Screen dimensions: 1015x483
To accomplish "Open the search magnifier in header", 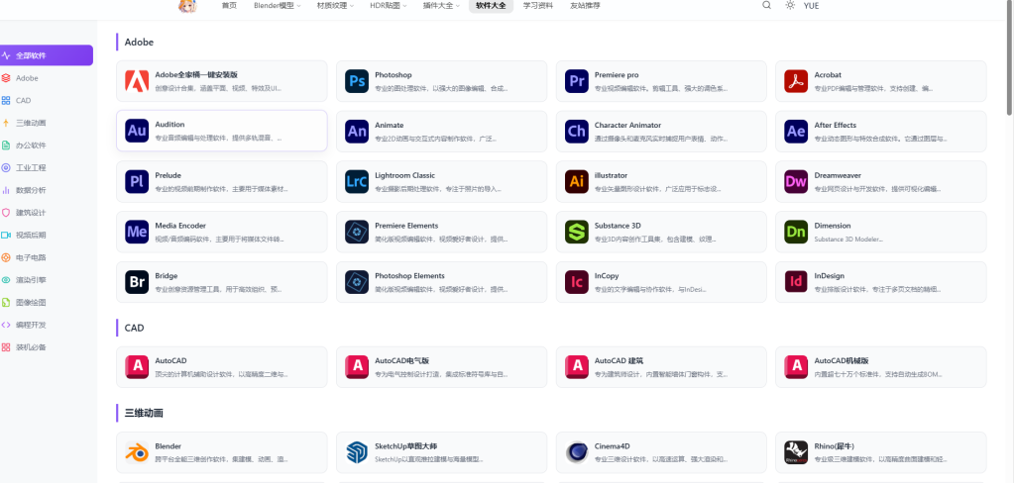I will (766, 5).
